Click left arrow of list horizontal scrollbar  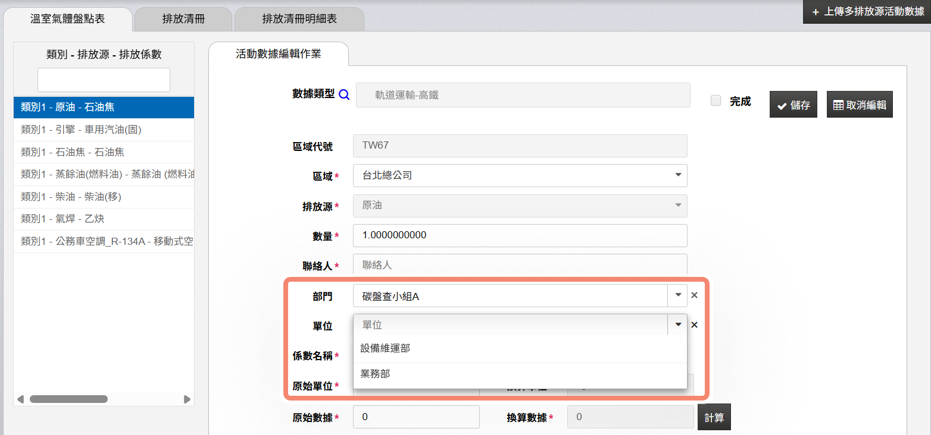pos(21,399)
